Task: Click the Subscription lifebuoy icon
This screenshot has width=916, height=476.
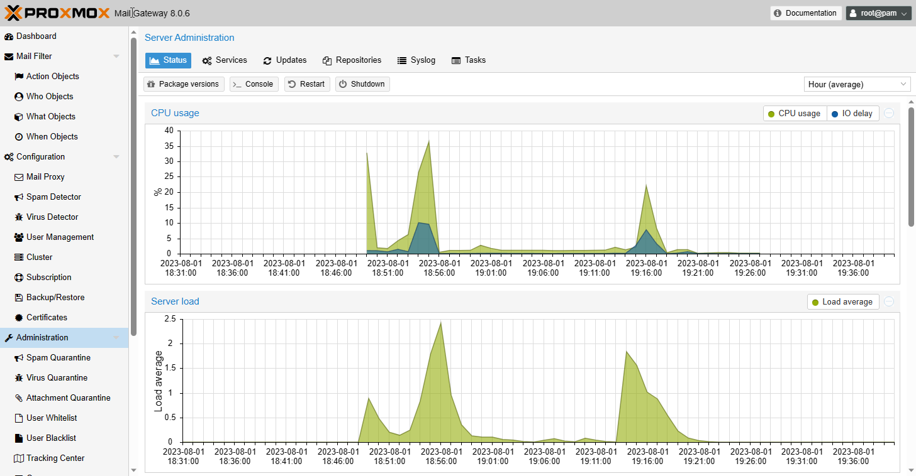Action: tap(19, 278)
